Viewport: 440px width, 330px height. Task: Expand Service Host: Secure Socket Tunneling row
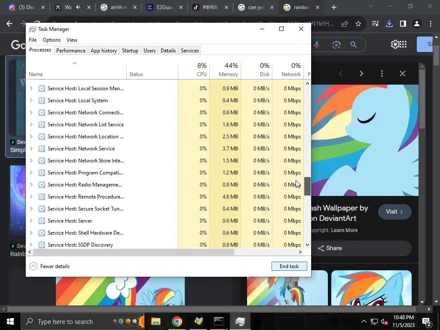point(31,209)
